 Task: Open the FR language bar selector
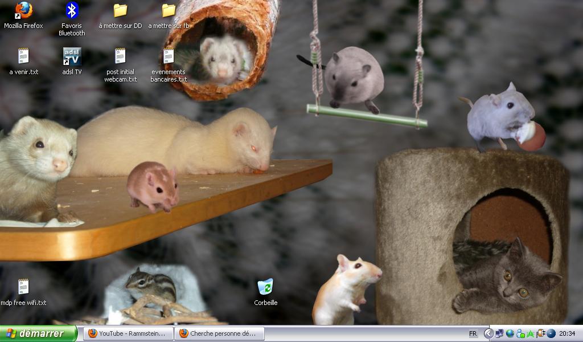[473, 333]
